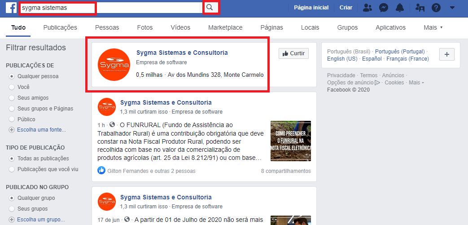
Task: Click Sygma avatar on the 17 de jun post
Action: pyautogui.click(x=106, y=202)
